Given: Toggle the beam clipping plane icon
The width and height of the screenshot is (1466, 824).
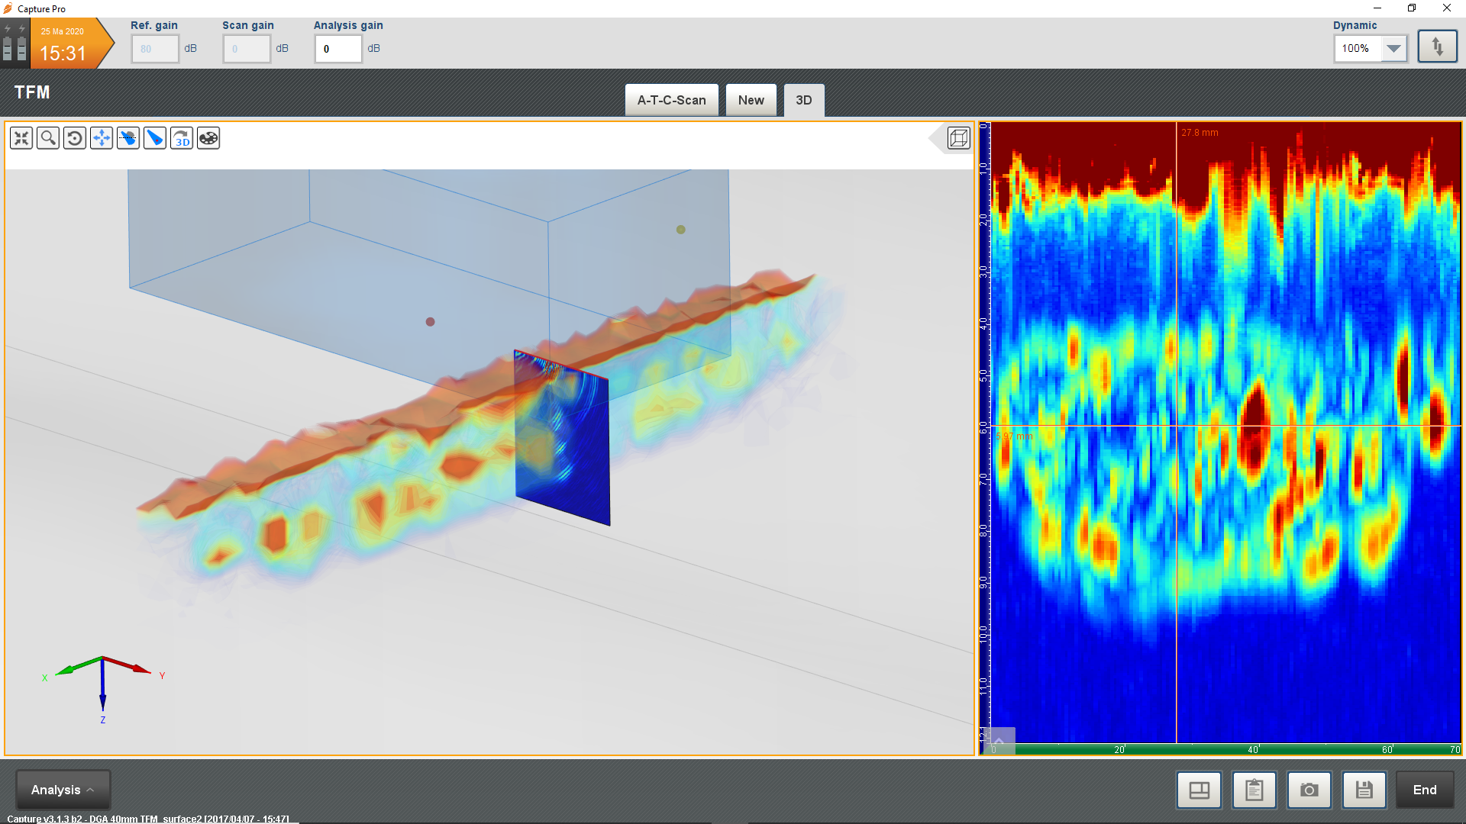Looking at the screenshot, I should [128, 138].
